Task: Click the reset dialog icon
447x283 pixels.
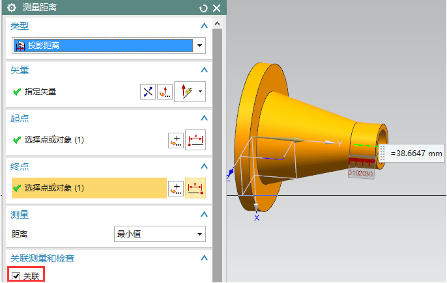Action: (x=203, y=8)
